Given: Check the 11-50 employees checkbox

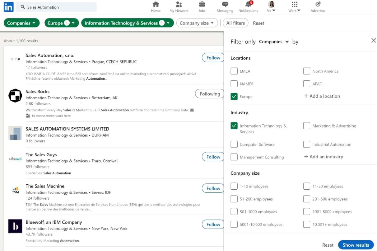Looking at the screenshot, I should (x=307, y=186).
